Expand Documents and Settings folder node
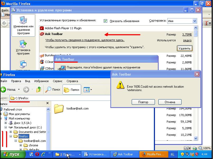Viewport: 213px width, 159px height. [11, 132]
